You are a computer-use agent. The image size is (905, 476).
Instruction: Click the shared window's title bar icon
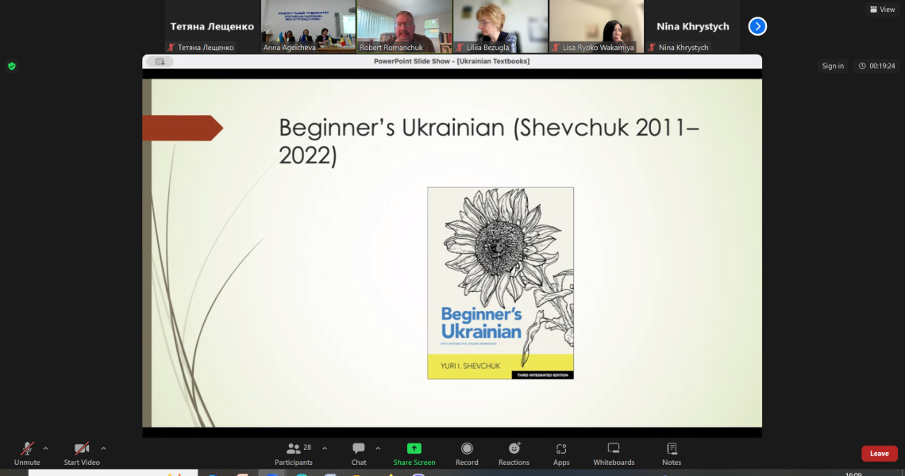(x=160, y=61)
